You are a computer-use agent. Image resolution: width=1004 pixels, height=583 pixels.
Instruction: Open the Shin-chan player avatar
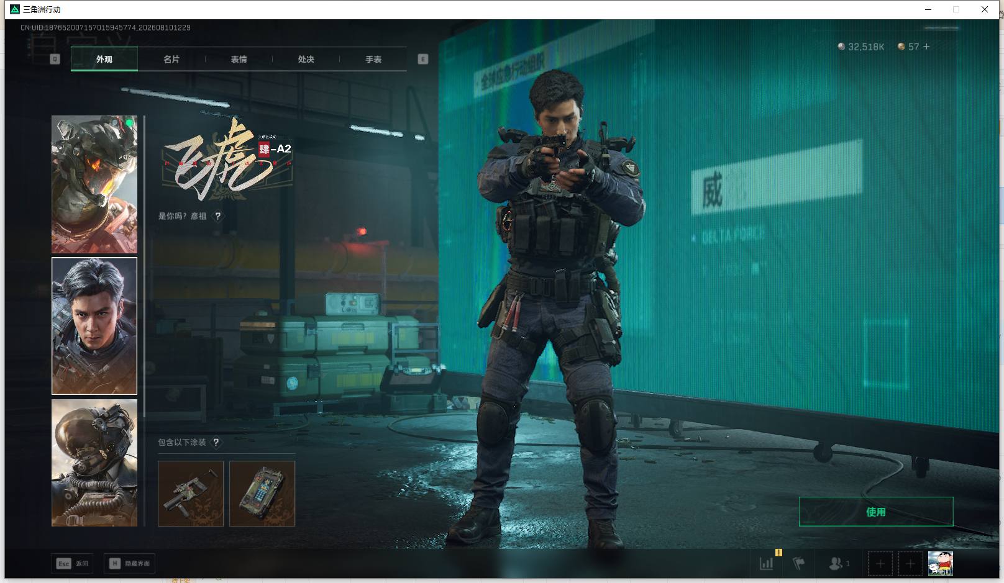(940, 564)
